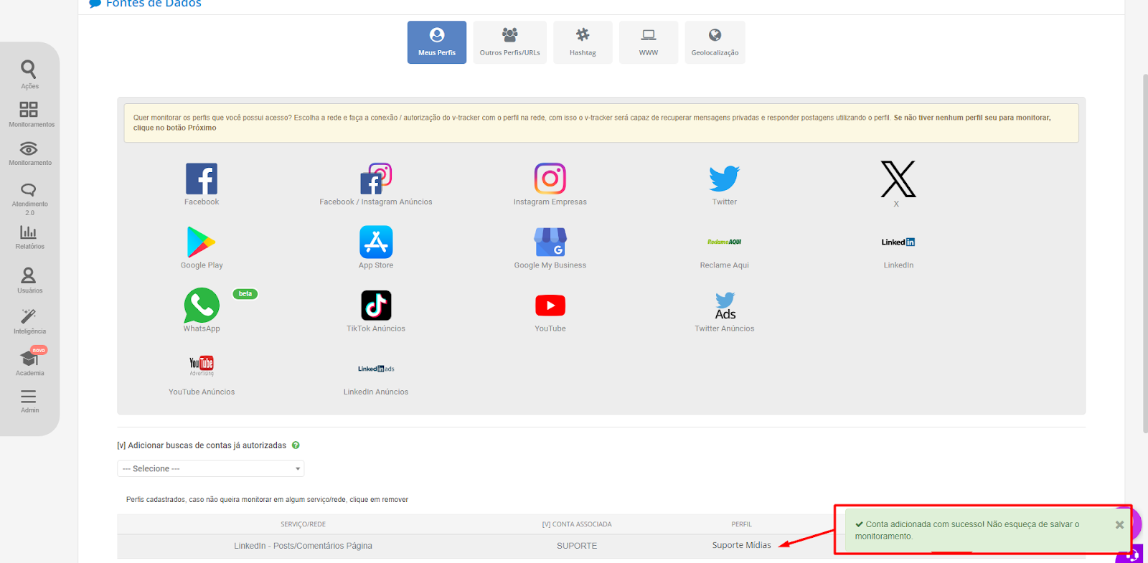Click PERFIL column header
Image resolution: width=1148 pixels, height=563 pixels.
[x=741, y=524]
